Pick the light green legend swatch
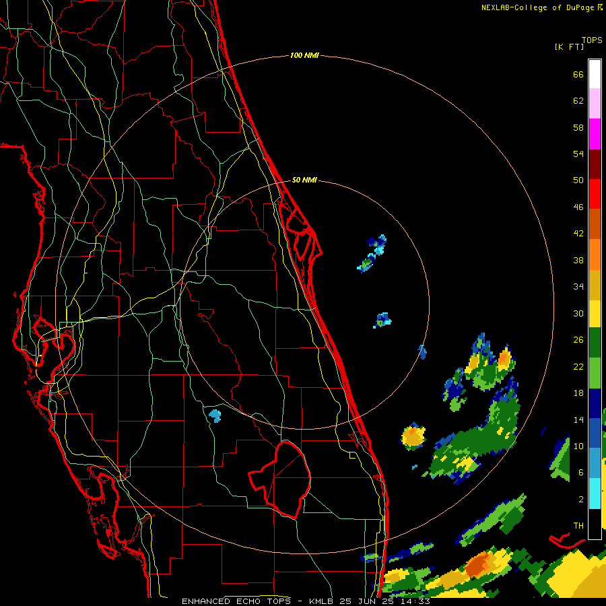Image resolution: width=606 pixels, height=606 pixels. click(x=595, y=373)
